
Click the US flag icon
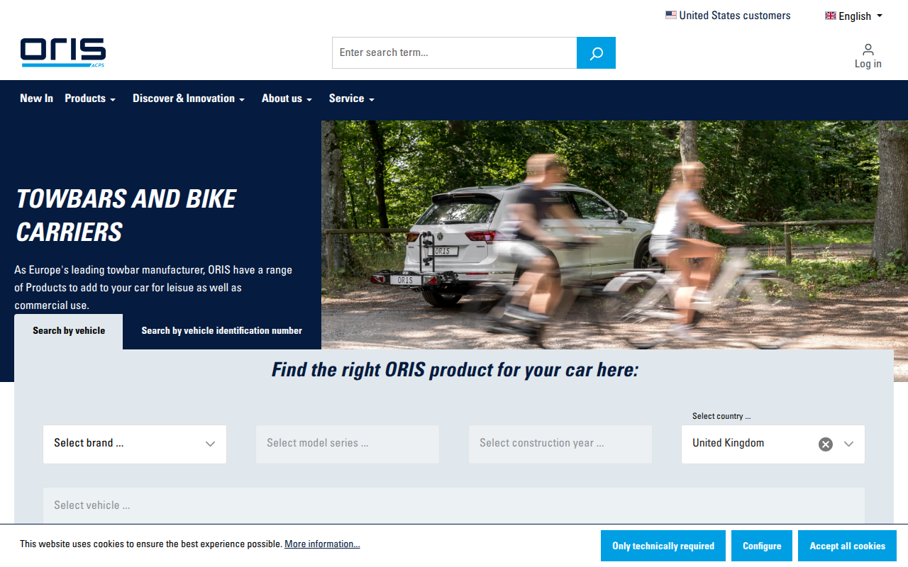pyautogui.click(x=670, y=15)
